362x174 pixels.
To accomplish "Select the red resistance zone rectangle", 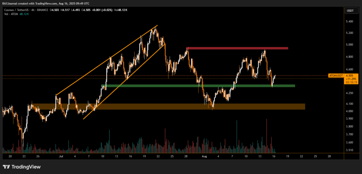I will 237,48.
